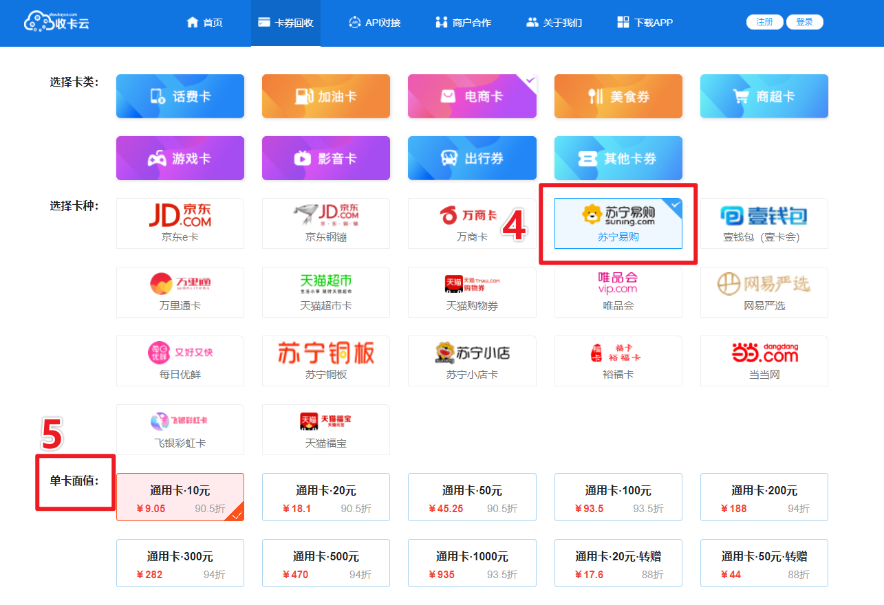Open the 卡券回收 tab
Viewport: 884px width, 605px height.
[285, 23]
